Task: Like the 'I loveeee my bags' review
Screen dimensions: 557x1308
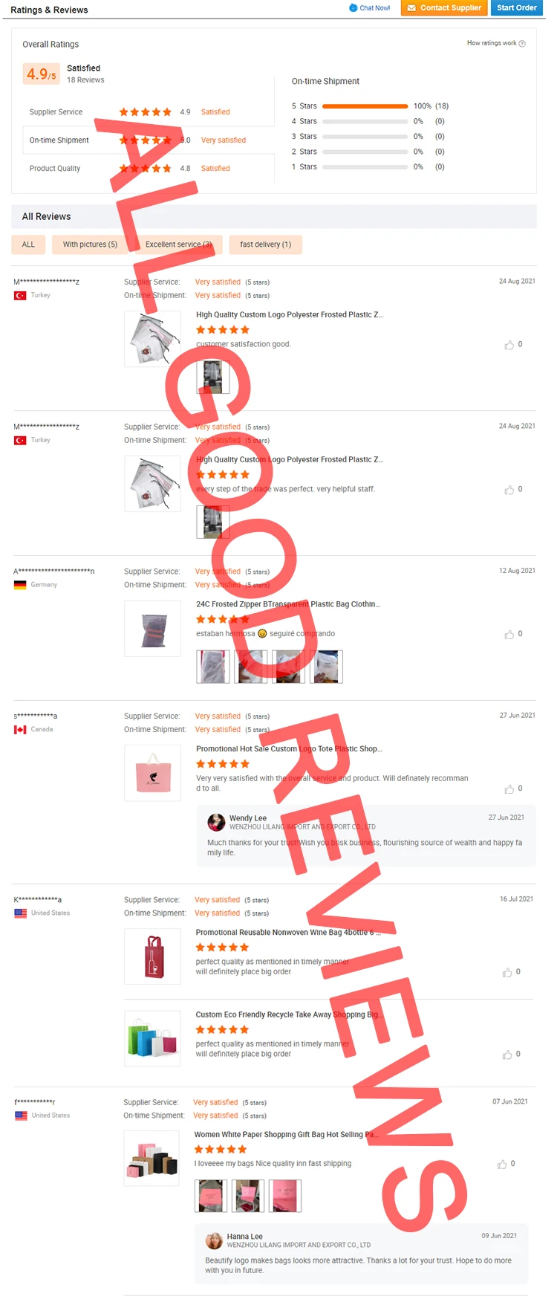Action: (x=502, y=1165)
